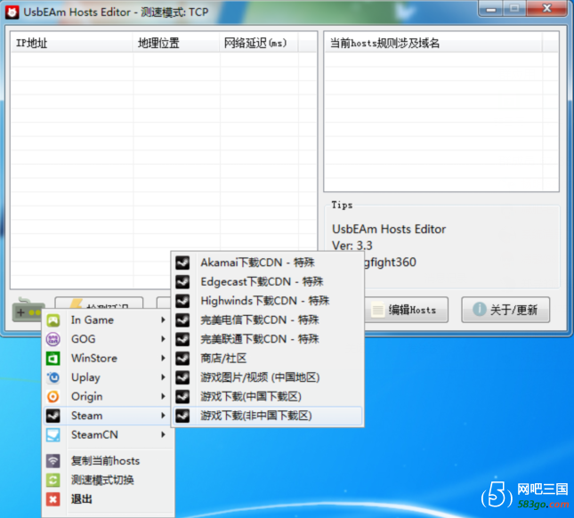Click the Steam icon beside 完美联通下载CDN

click(x=182, y=339)
